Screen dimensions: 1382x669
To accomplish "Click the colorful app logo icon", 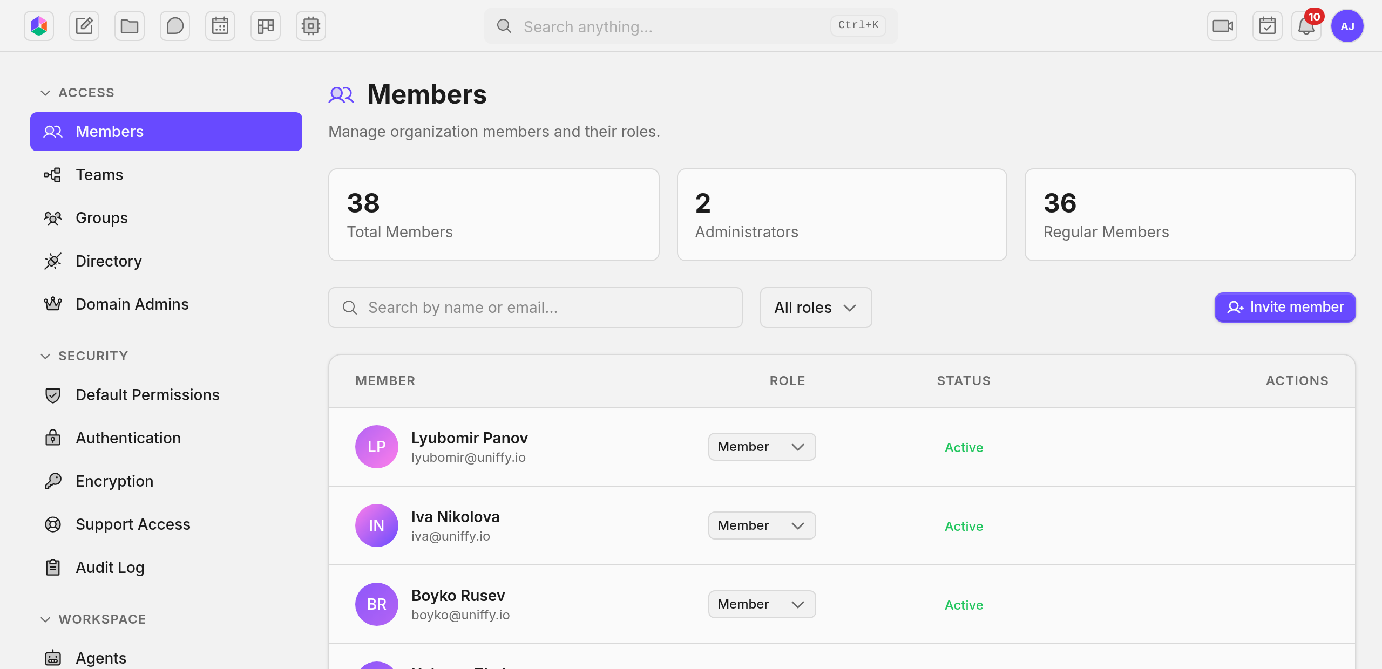I will (x=39, y=26).
